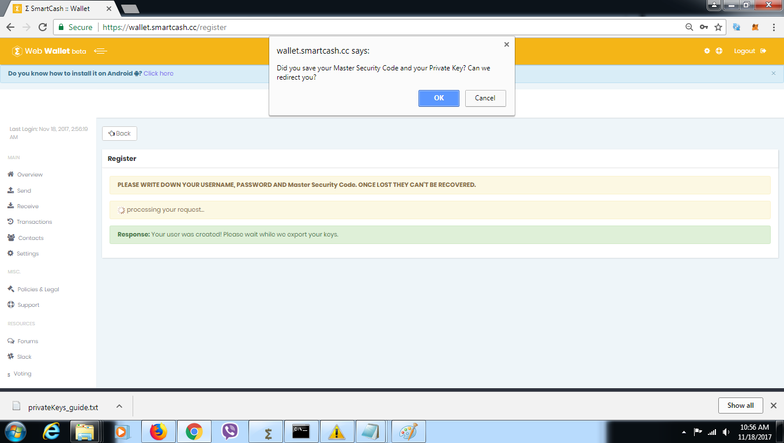Bookmark page with star icon
This screenshot has width=784, height=443.
coord(718,27)
